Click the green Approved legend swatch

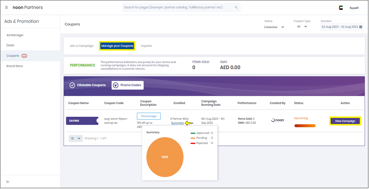pyautogui.click(x=193, y=133)
